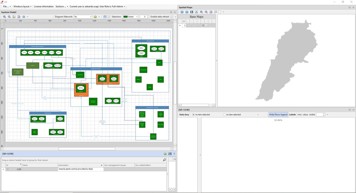Screen dimensions: 356x193
Task: Open diagram print preview icon in System Model
Action: tap(19, 17)
